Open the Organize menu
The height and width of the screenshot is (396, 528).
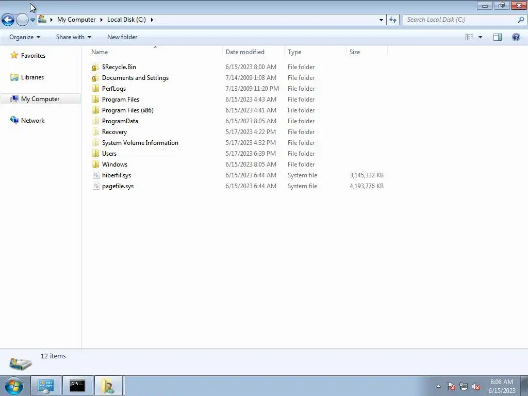tap(25, 37)
